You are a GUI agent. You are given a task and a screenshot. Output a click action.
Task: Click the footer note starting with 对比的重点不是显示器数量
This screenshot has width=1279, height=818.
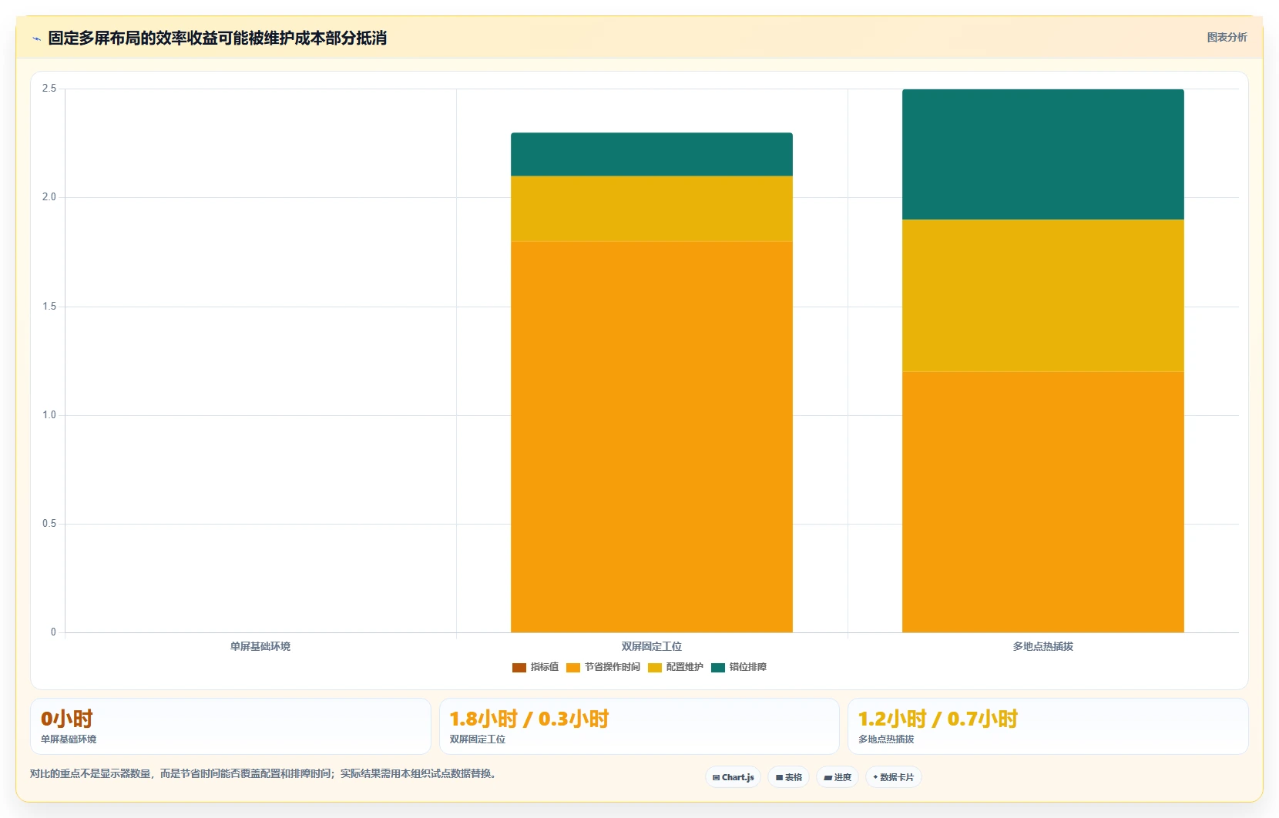pyautogui.click(x=264, y=773)
